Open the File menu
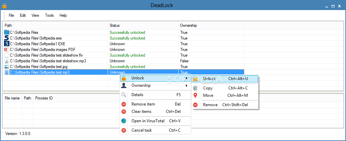The width and height of the screenshot is (346, 141). 11,15
